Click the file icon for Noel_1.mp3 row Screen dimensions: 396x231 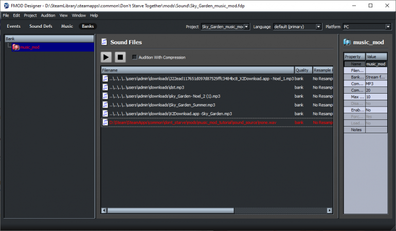pyautogui.click(x=105, y=79)
